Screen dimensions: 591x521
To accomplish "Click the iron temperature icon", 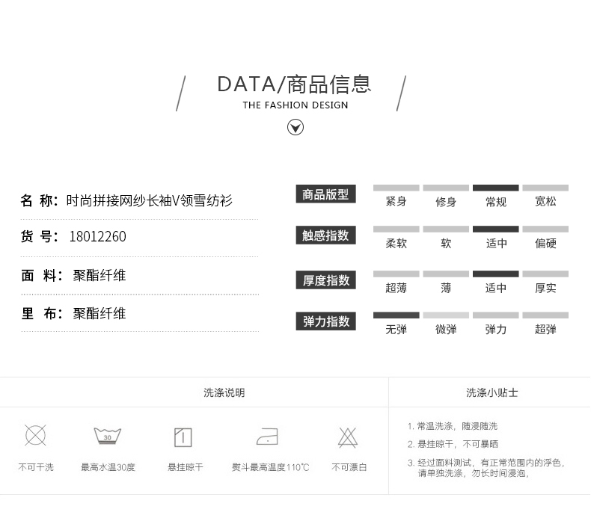I will click(x=267, y=436).
